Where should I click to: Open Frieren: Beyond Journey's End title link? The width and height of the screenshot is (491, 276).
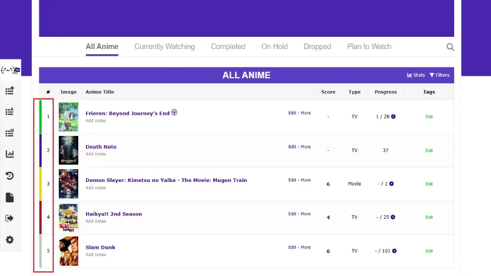(127, 113)
